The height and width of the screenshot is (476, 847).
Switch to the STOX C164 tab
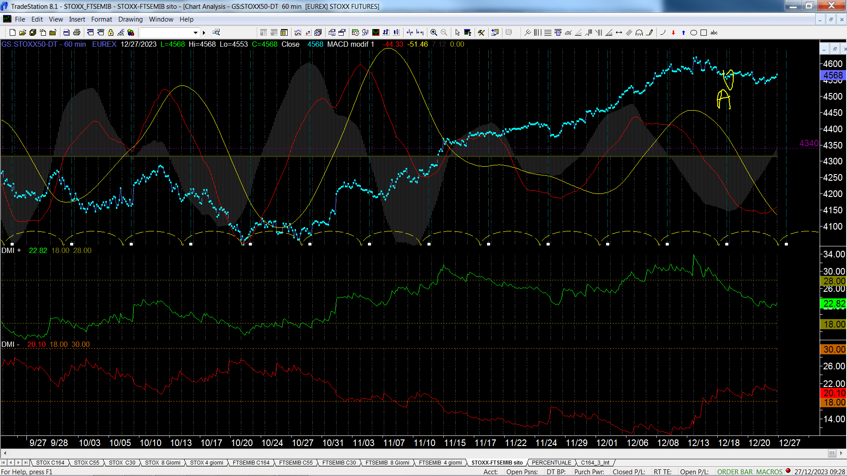point(50,463)
